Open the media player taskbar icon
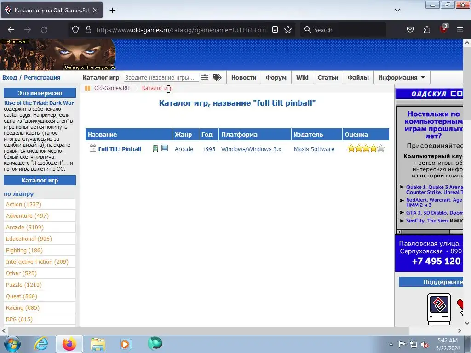 (x=126, y=344)
